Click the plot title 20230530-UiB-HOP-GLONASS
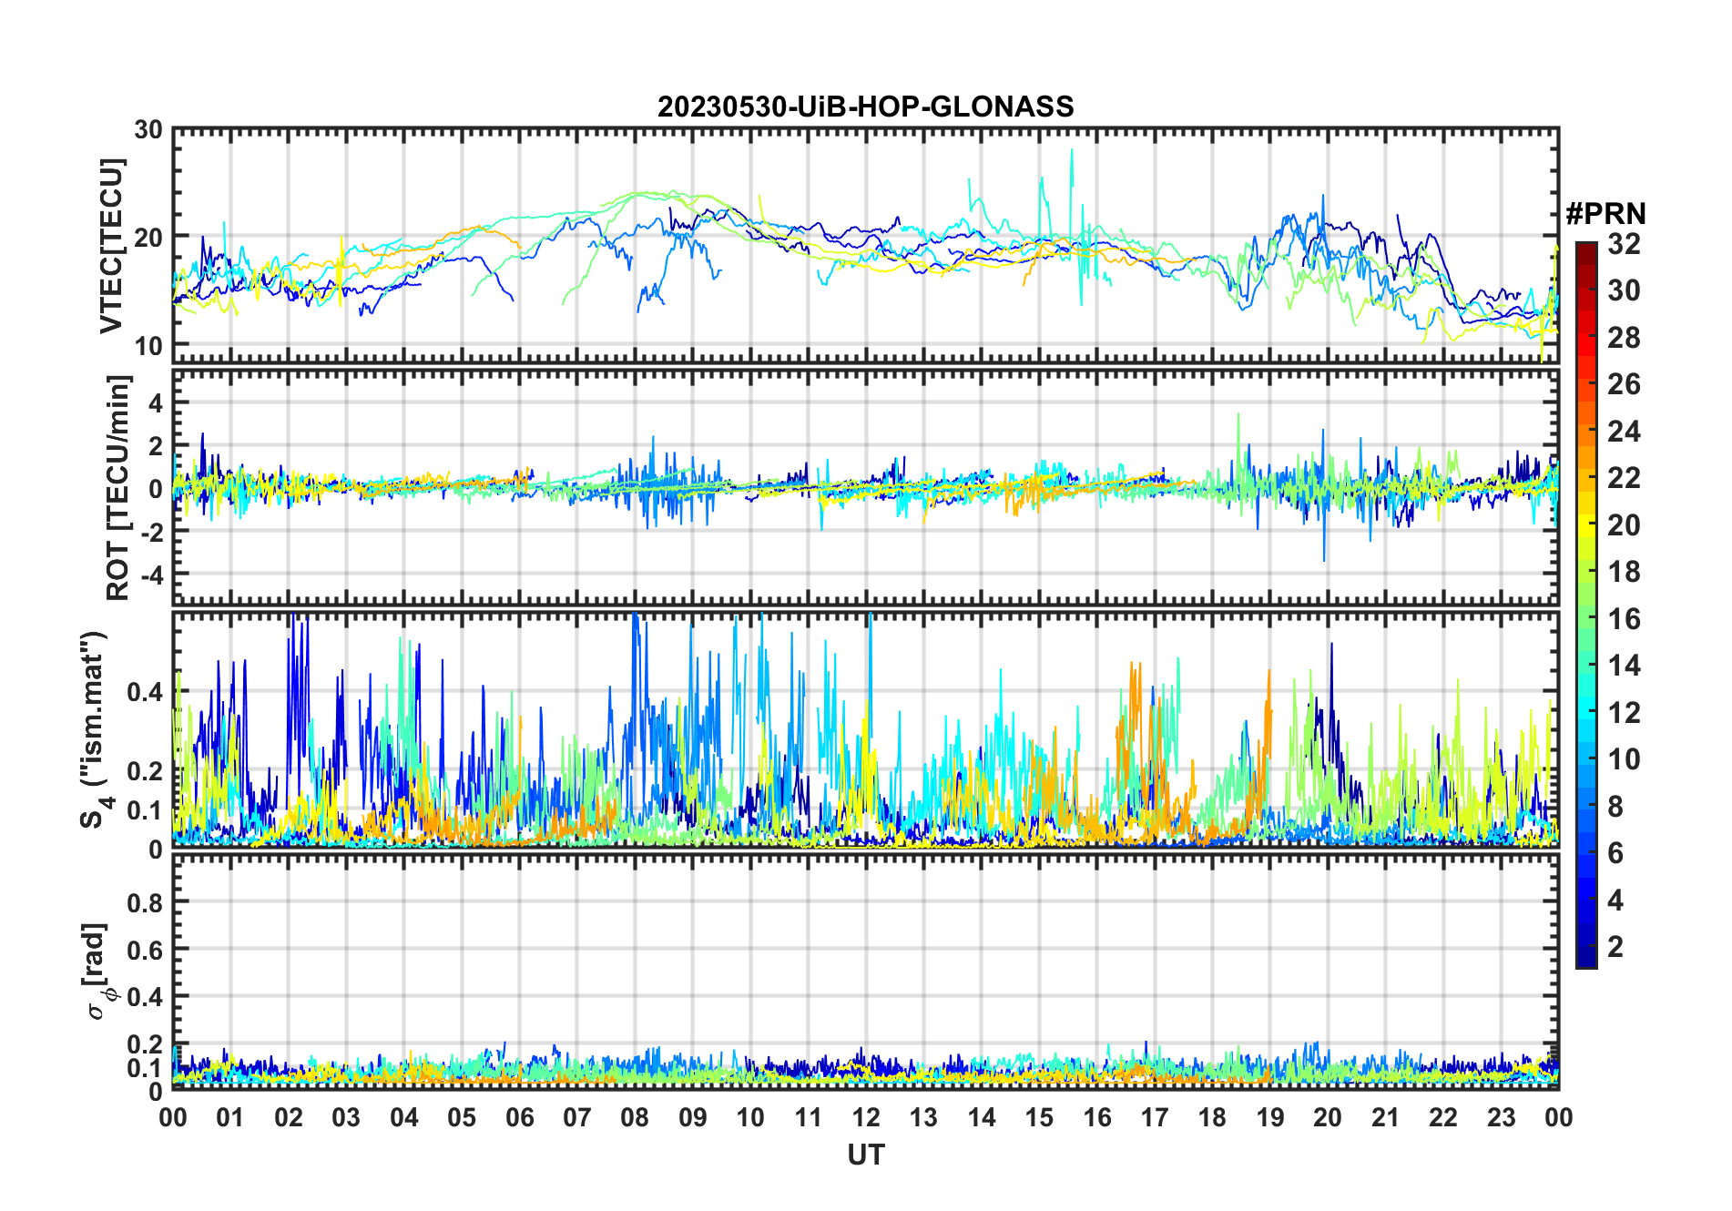The width and height of the screenshot is (1732, 1211). tap(865, 107)
